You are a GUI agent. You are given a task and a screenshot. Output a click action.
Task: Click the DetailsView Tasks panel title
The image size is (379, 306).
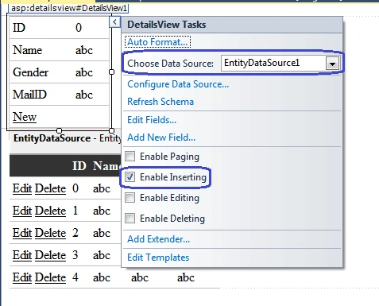click(x=167, y=25)
